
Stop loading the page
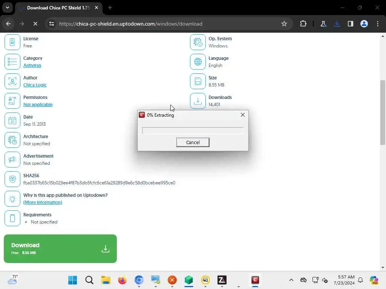[35, 24]
